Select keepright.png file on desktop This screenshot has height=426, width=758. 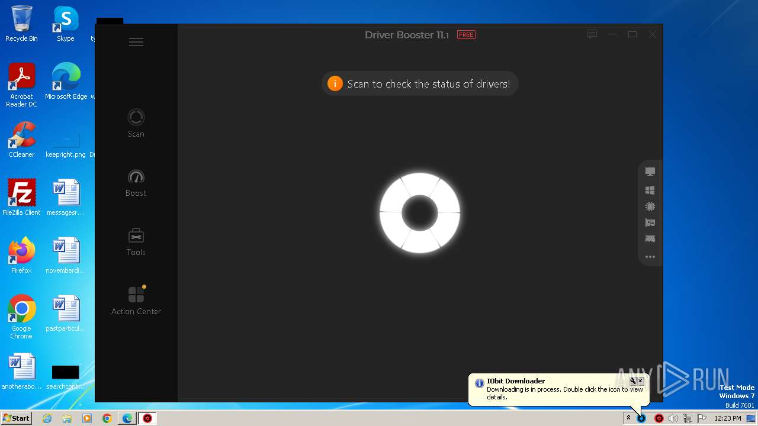65,144
